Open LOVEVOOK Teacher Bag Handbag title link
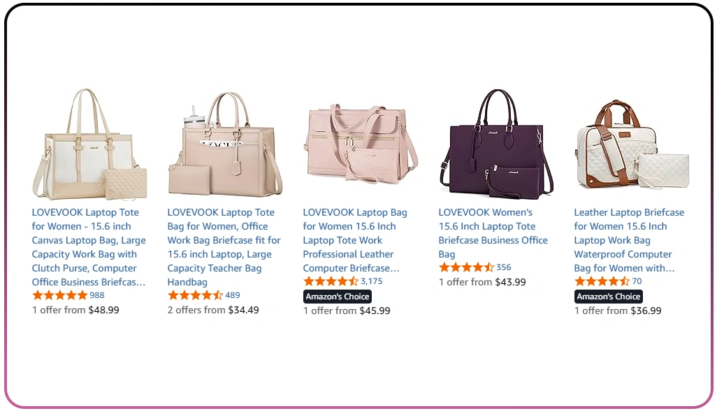The height and width of the screenshot is (411, 717). tap(224, 247)
